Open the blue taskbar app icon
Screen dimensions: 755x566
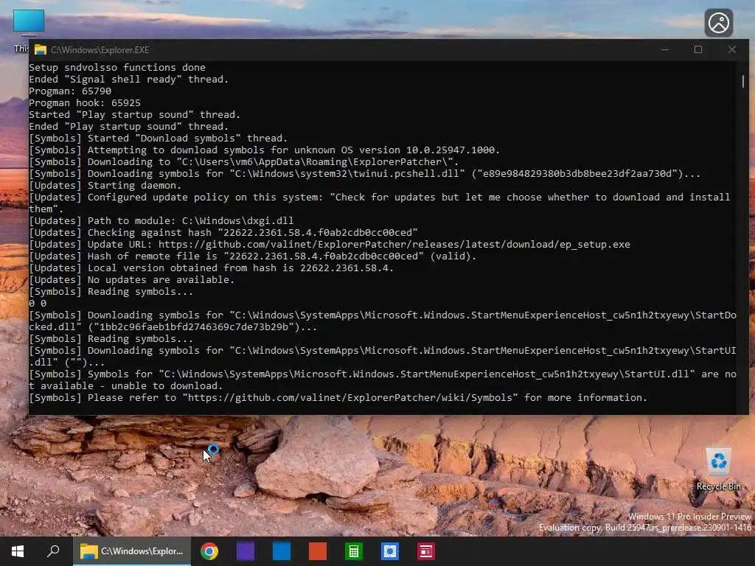click(x=281, y=551)
